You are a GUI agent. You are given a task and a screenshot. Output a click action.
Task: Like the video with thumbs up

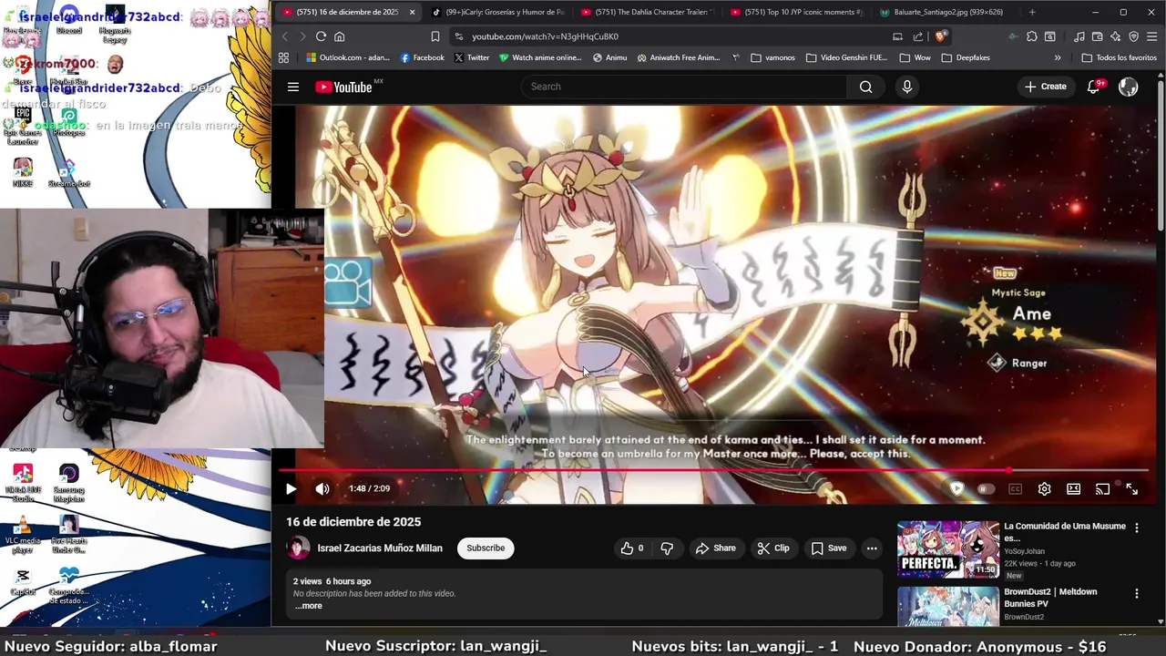[633, 548]
